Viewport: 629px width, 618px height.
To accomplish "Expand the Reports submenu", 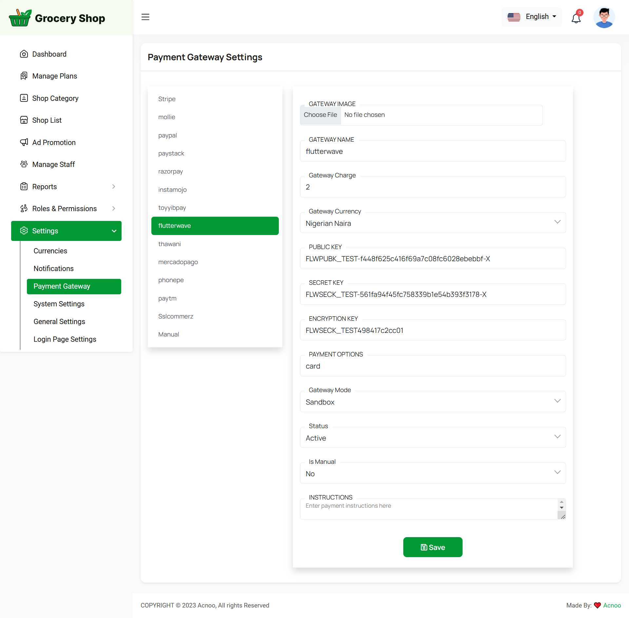I will point(114,187).
